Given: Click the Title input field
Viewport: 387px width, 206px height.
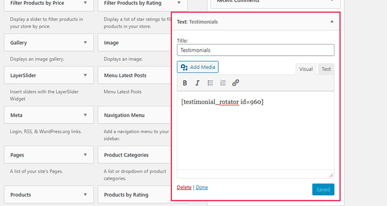Looking at the screenshot, I should 255,50.
